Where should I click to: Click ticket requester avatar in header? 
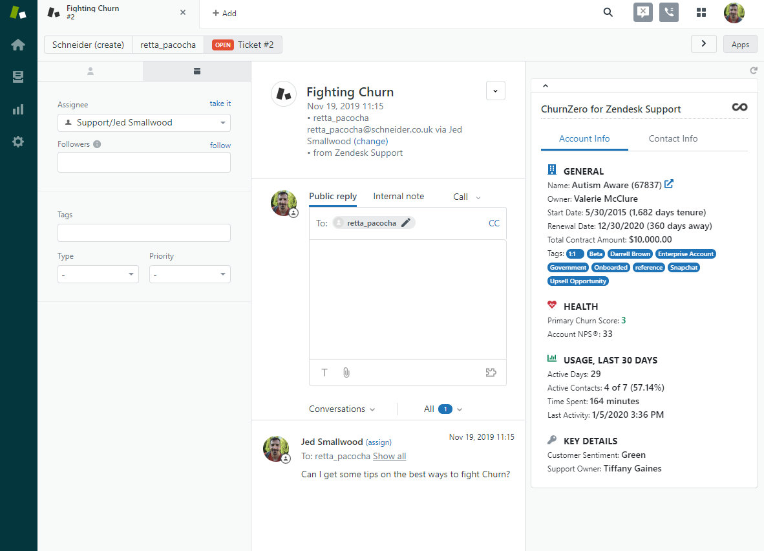tap(284, 94)
